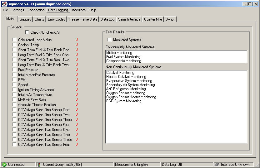
Task: Toggle the Check/Uncheck All checkbox
Action: (27, 32)
